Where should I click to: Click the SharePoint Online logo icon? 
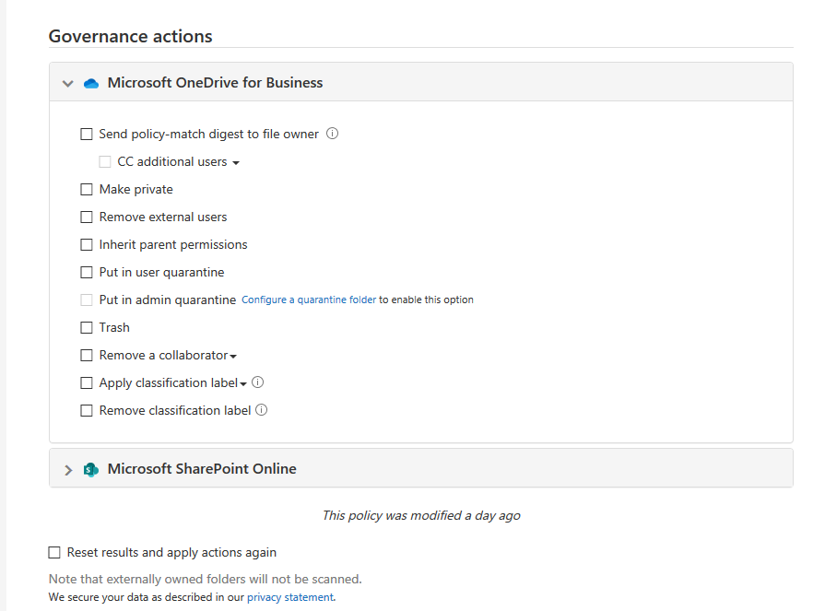pos(91,469)
